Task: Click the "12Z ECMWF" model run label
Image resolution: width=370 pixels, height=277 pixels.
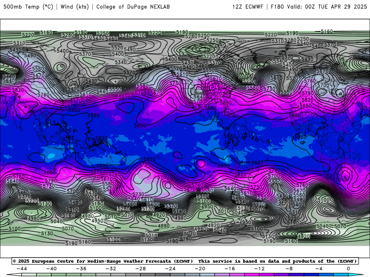Action: [x=247, y=6]
